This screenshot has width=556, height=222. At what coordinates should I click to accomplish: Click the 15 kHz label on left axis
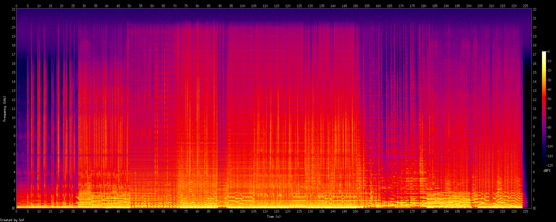(x=14, y=72)
